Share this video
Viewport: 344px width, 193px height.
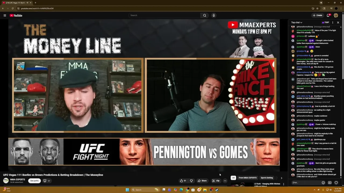click(202, 181)
